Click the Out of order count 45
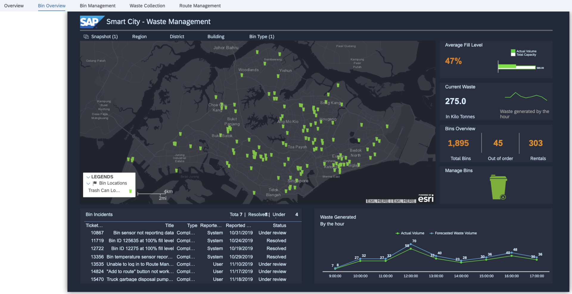The width and height of the screenshot is (572, 294). pyautogui.click(x=498, y=143)
